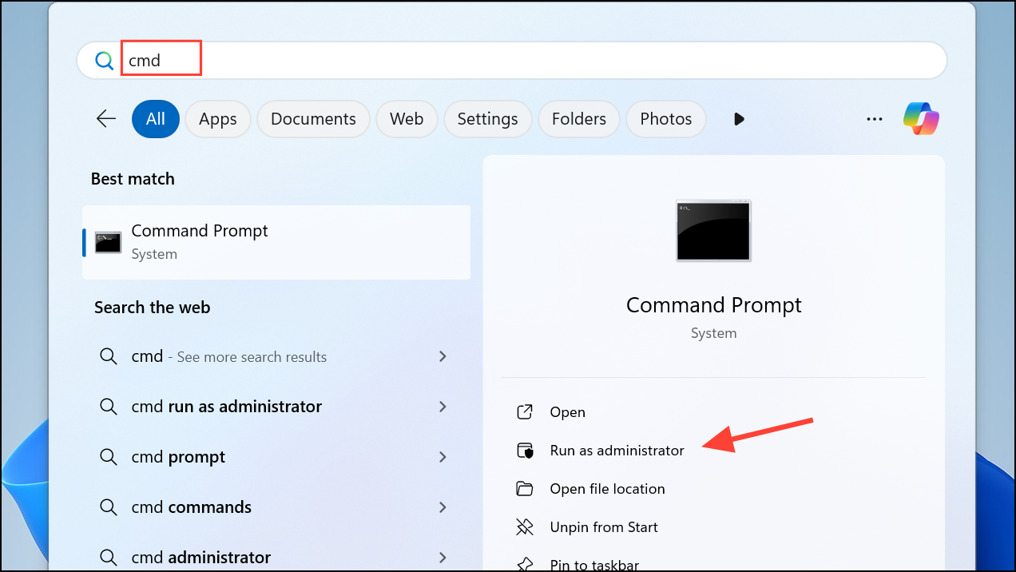The width and height of the screenshot is (1016, 572).
Task: Expand the 'cmd prompt' suggestion arrow
Action: click(443, 457)
